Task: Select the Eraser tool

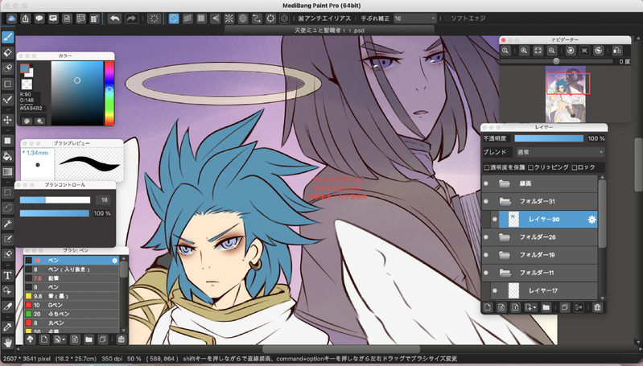Action: click(8, 52)
